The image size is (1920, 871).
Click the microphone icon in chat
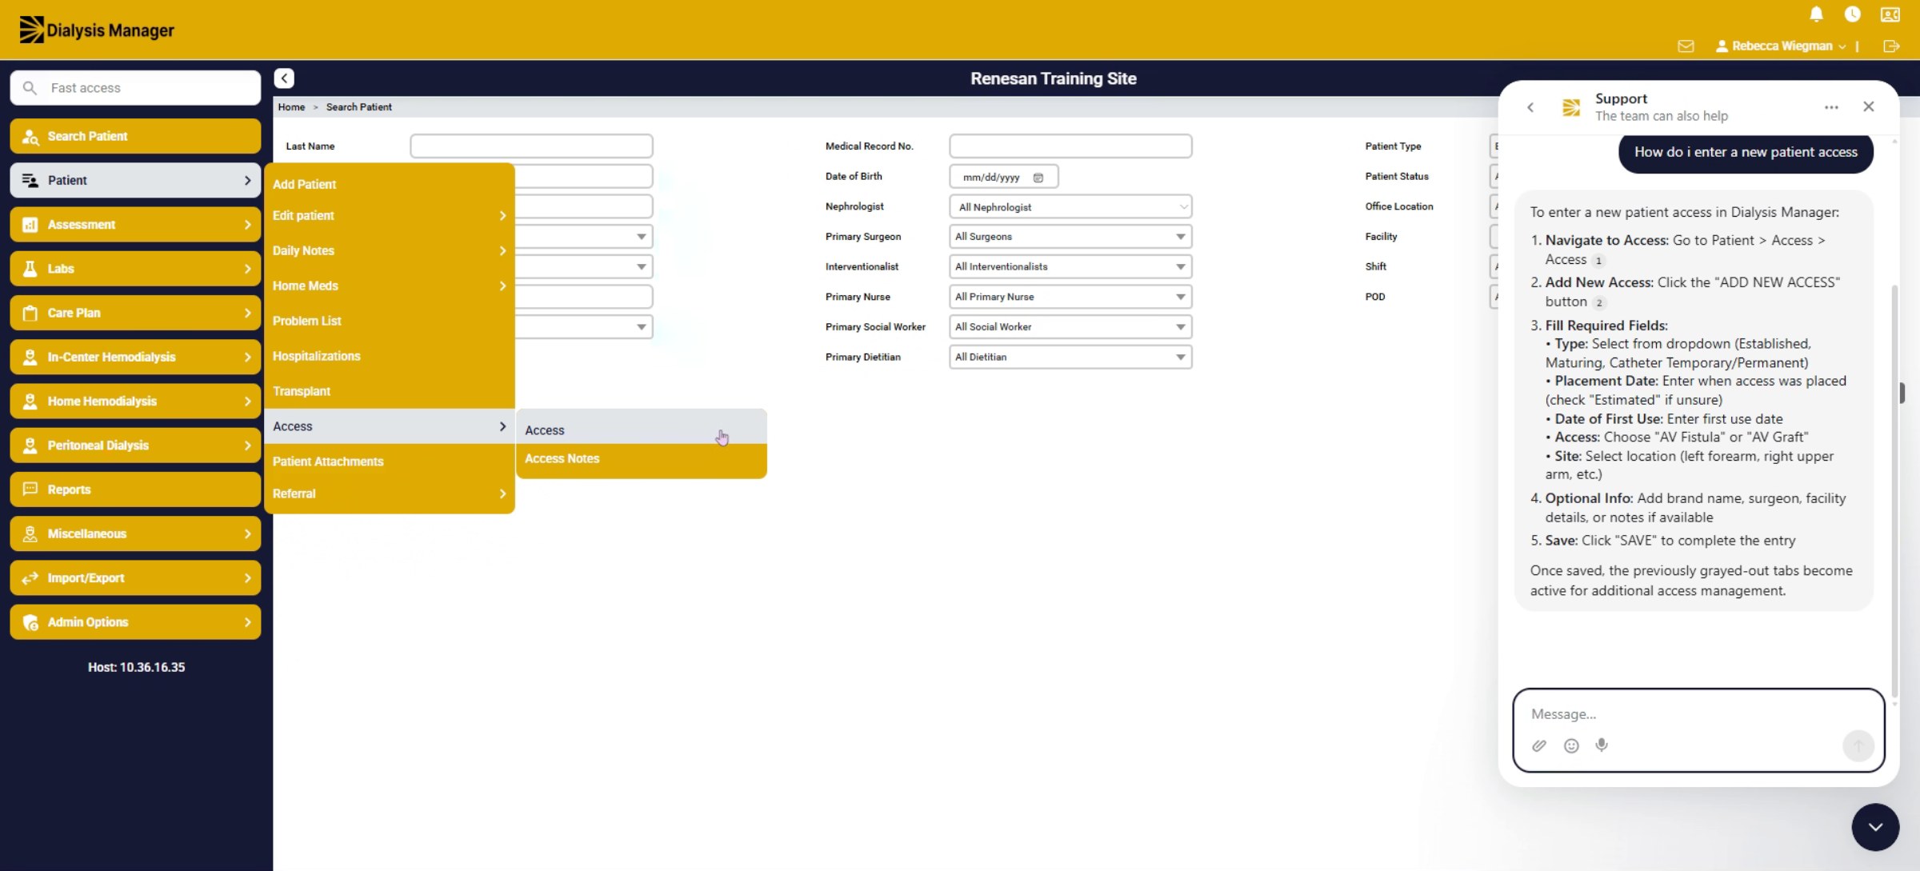coord(1602,745)
